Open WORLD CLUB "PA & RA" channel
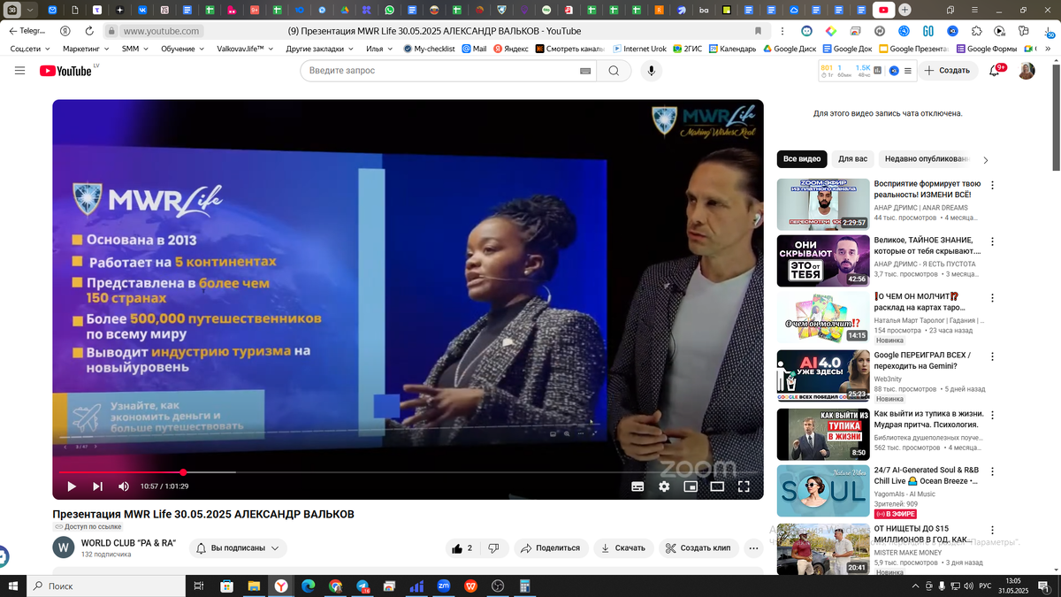The width and height of the screenshot is (1061, 597). point(128,543)
